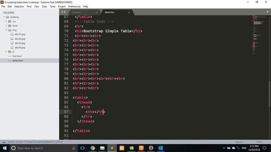This screenshot has height=152, width=271.
Task: Select table.html in sidebar
Action: point(18,60)
